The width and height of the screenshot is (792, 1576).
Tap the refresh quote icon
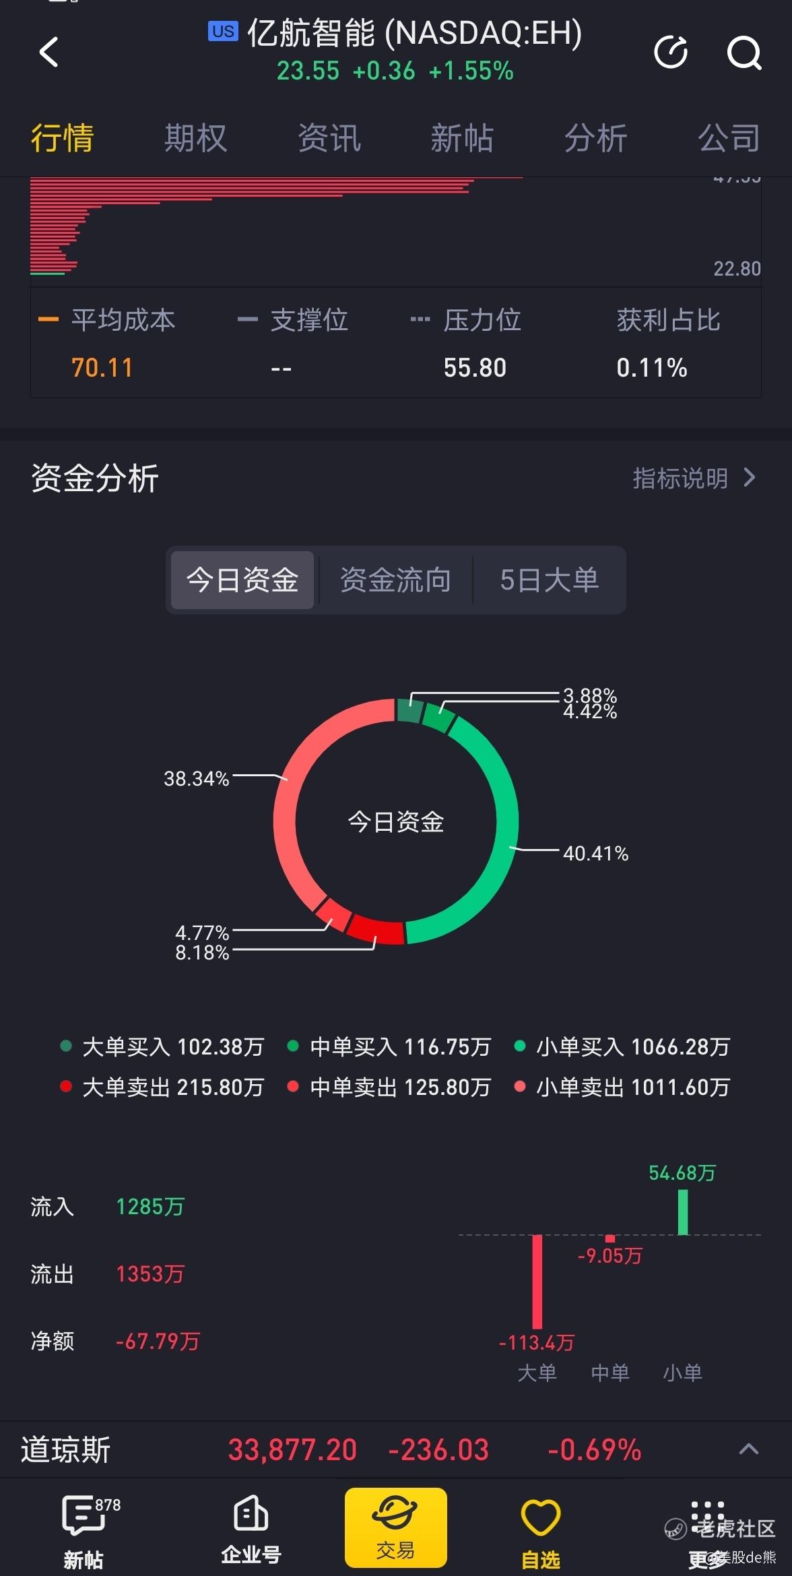click(x=671, y=53)
